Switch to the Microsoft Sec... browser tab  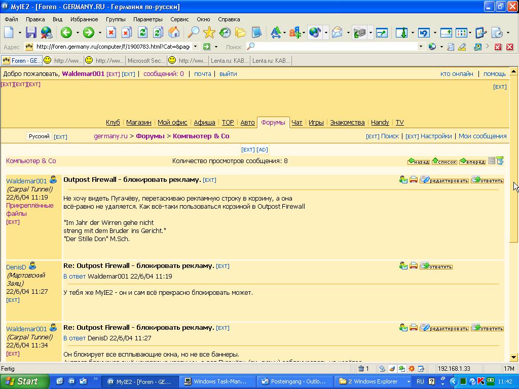(146, 61)
